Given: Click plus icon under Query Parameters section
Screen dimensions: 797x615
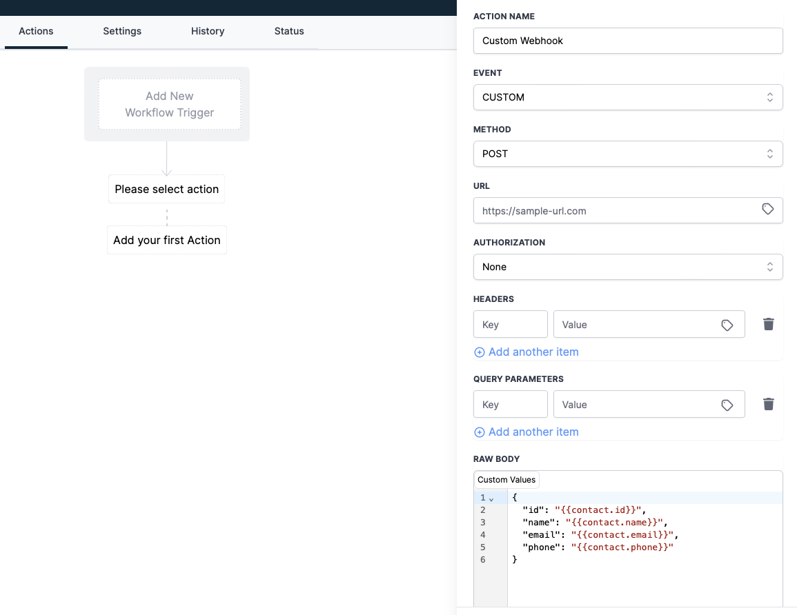Looking at the screenshot, I should click(480, 432).
